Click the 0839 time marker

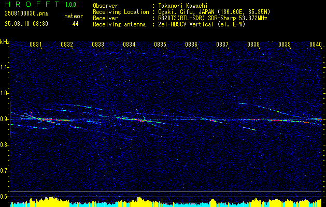coord(284,44)
